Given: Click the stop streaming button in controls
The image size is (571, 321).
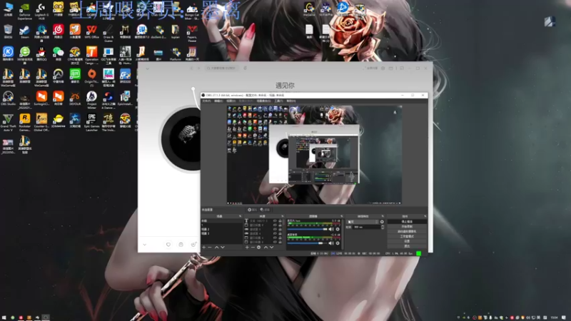Looking at the screenshot, I should pyautogui.click(x=407, y=222).
